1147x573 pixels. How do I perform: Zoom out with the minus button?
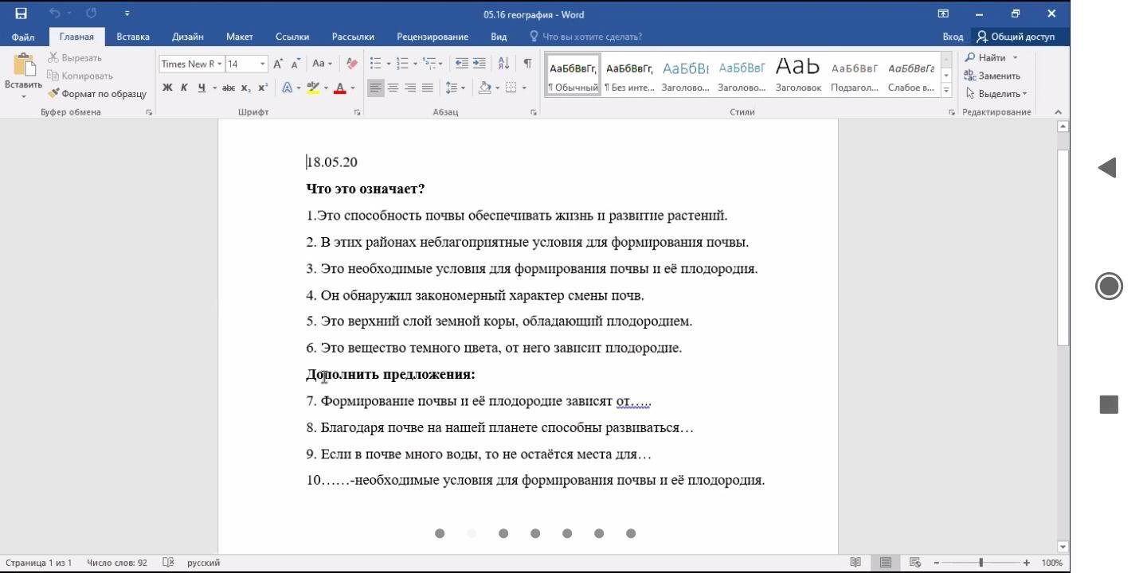pos(937,563)
